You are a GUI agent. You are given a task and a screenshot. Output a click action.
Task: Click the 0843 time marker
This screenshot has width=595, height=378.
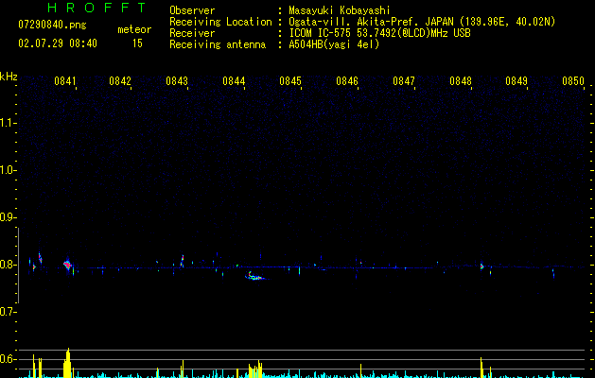[177, 81]
